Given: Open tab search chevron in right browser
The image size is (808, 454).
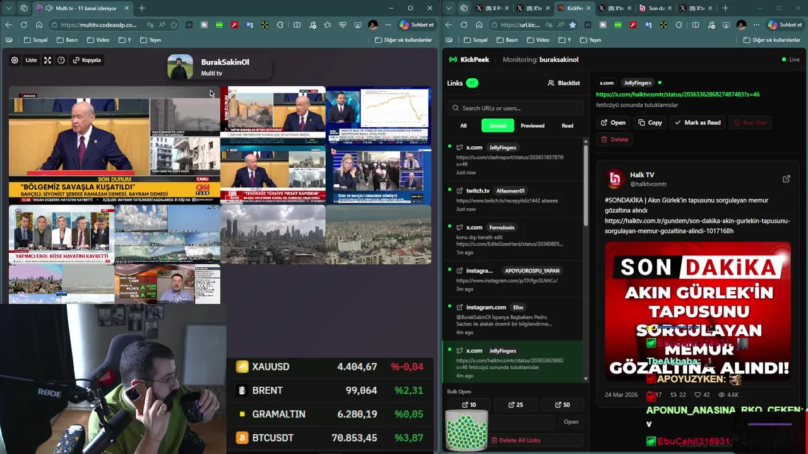Looking at the screenshot, I should point(449,8).
